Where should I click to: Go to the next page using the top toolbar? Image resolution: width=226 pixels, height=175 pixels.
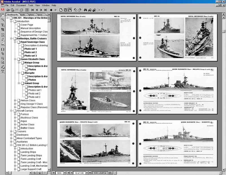(41, 10)
